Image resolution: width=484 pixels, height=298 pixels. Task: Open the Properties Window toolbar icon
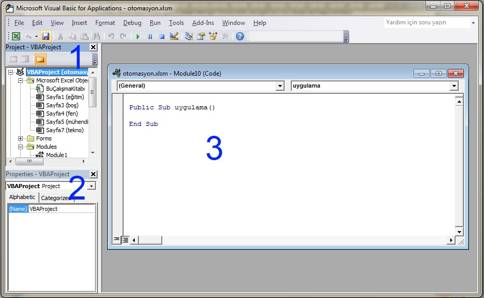tap(201, 36)
